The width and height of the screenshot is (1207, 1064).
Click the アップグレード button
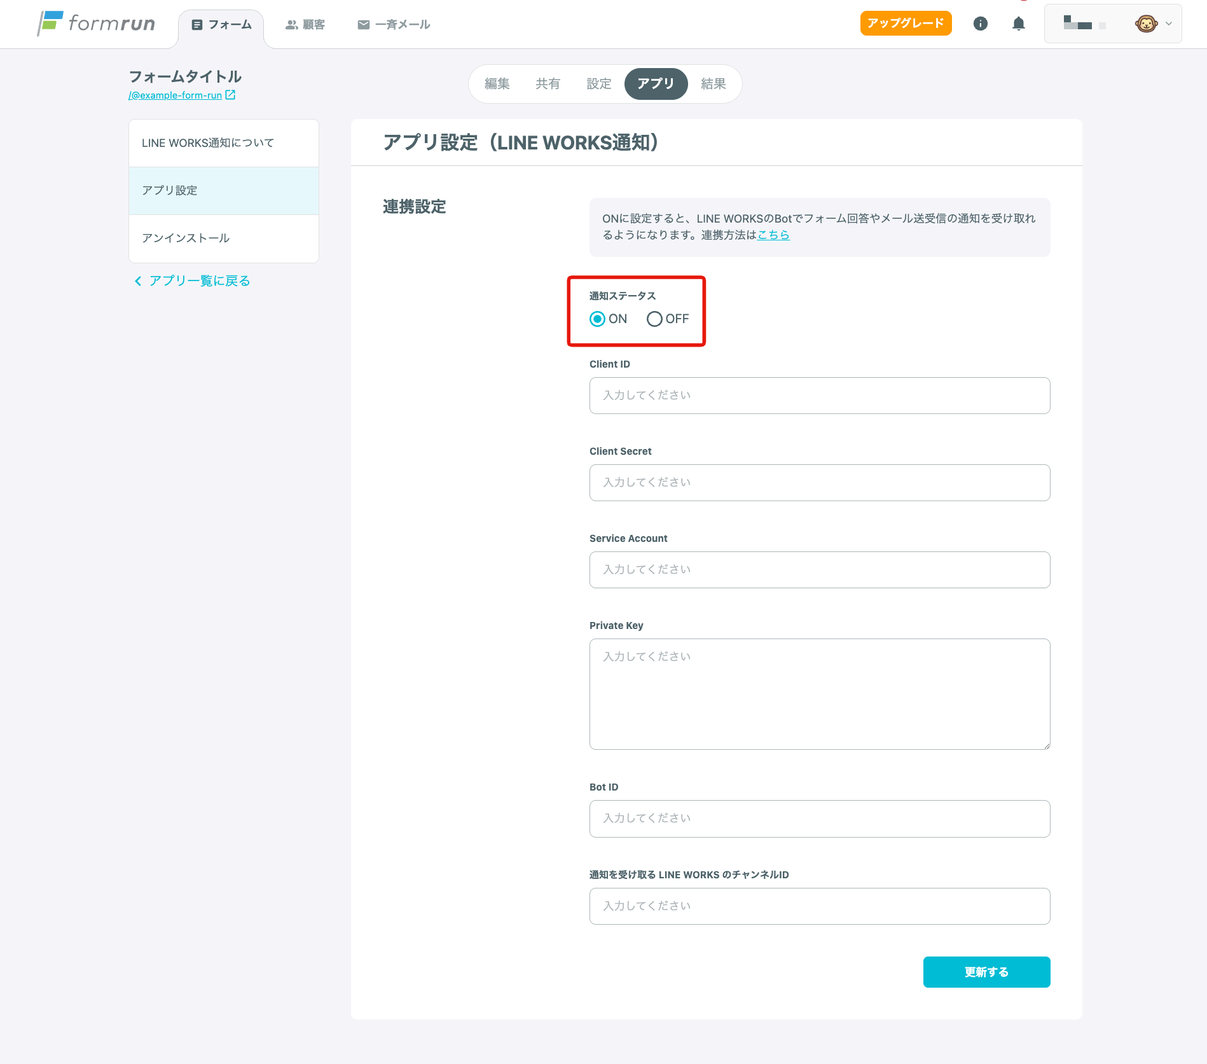tap(906, 24)
